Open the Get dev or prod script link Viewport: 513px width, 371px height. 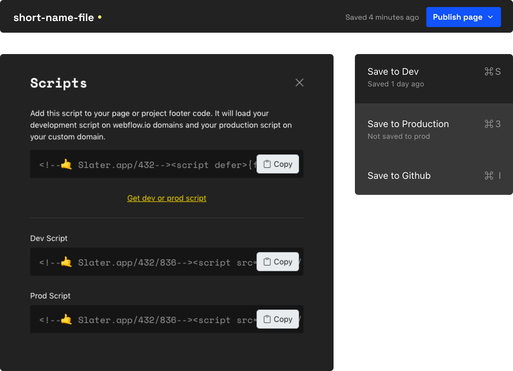167,198
